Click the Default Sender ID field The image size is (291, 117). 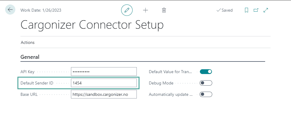pos(104,83)
